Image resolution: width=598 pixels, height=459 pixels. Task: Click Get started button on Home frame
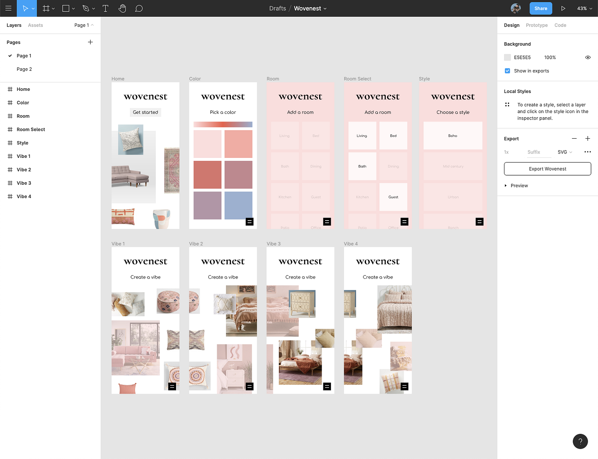(x=146, y=112)
